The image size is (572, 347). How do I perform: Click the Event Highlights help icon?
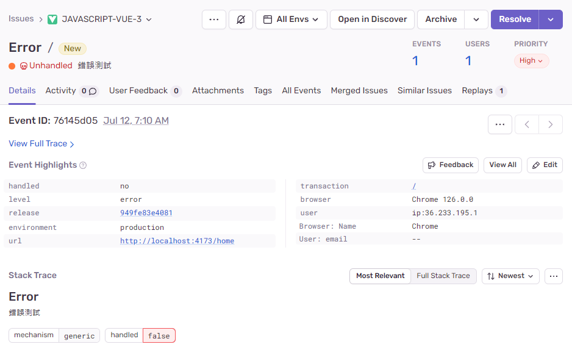[x=83, y=165]
